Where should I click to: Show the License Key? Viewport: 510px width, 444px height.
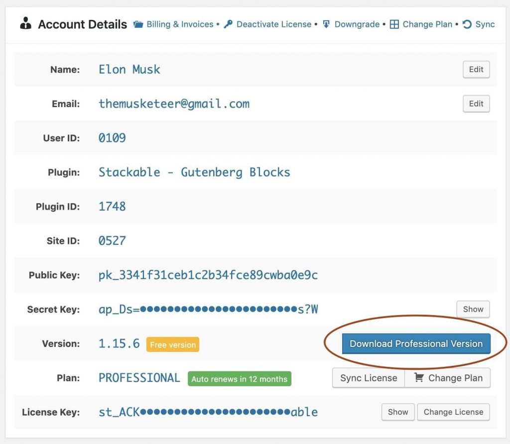coord(398,412)
